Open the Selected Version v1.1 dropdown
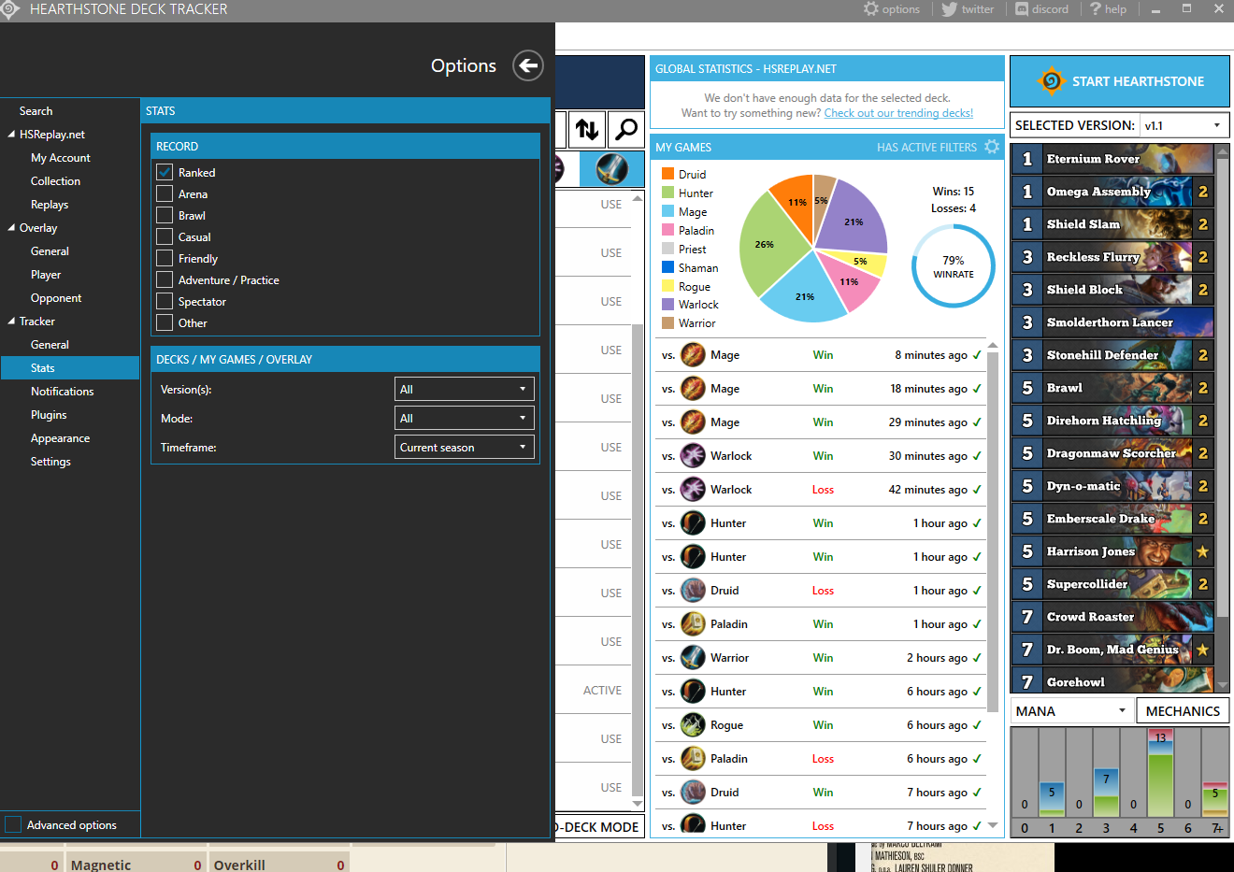This screenshot has width=1234, height=872. point(1184,125)
